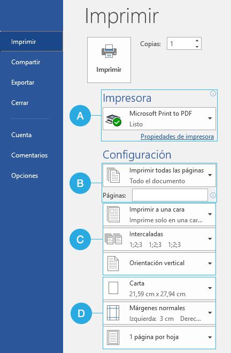Click the printer icon Imprimir button
This screenshot has height=353, width=231.
point(109,60)
